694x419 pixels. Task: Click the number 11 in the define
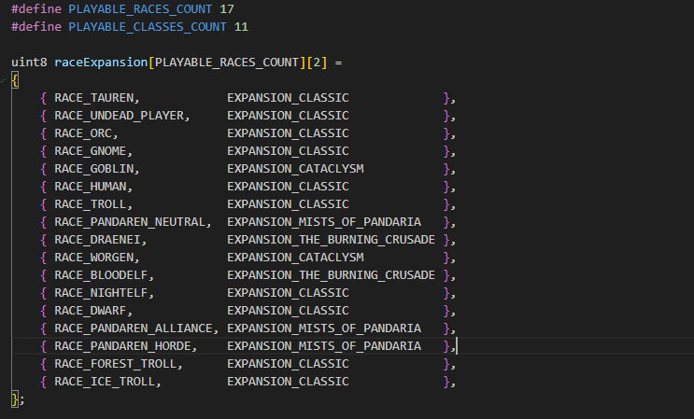tap(240, 27)
